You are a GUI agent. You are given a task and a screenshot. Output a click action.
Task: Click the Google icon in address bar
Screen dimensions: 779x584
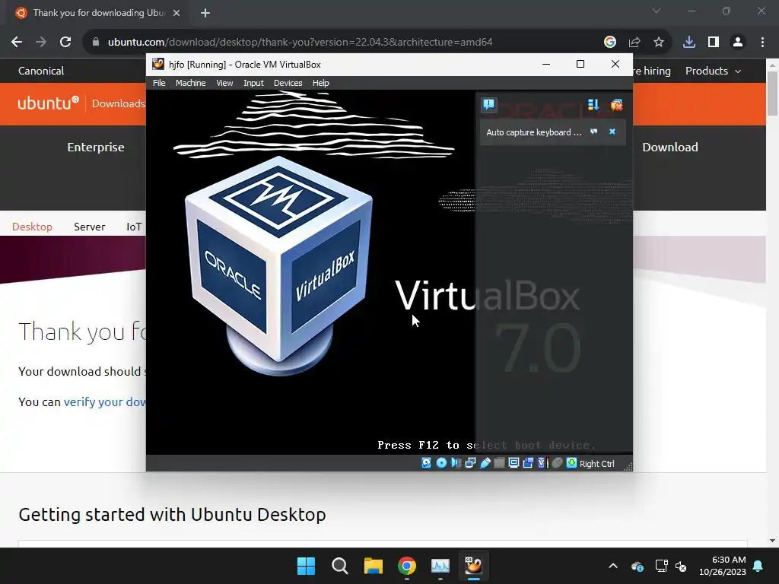(x=610, y=42)
